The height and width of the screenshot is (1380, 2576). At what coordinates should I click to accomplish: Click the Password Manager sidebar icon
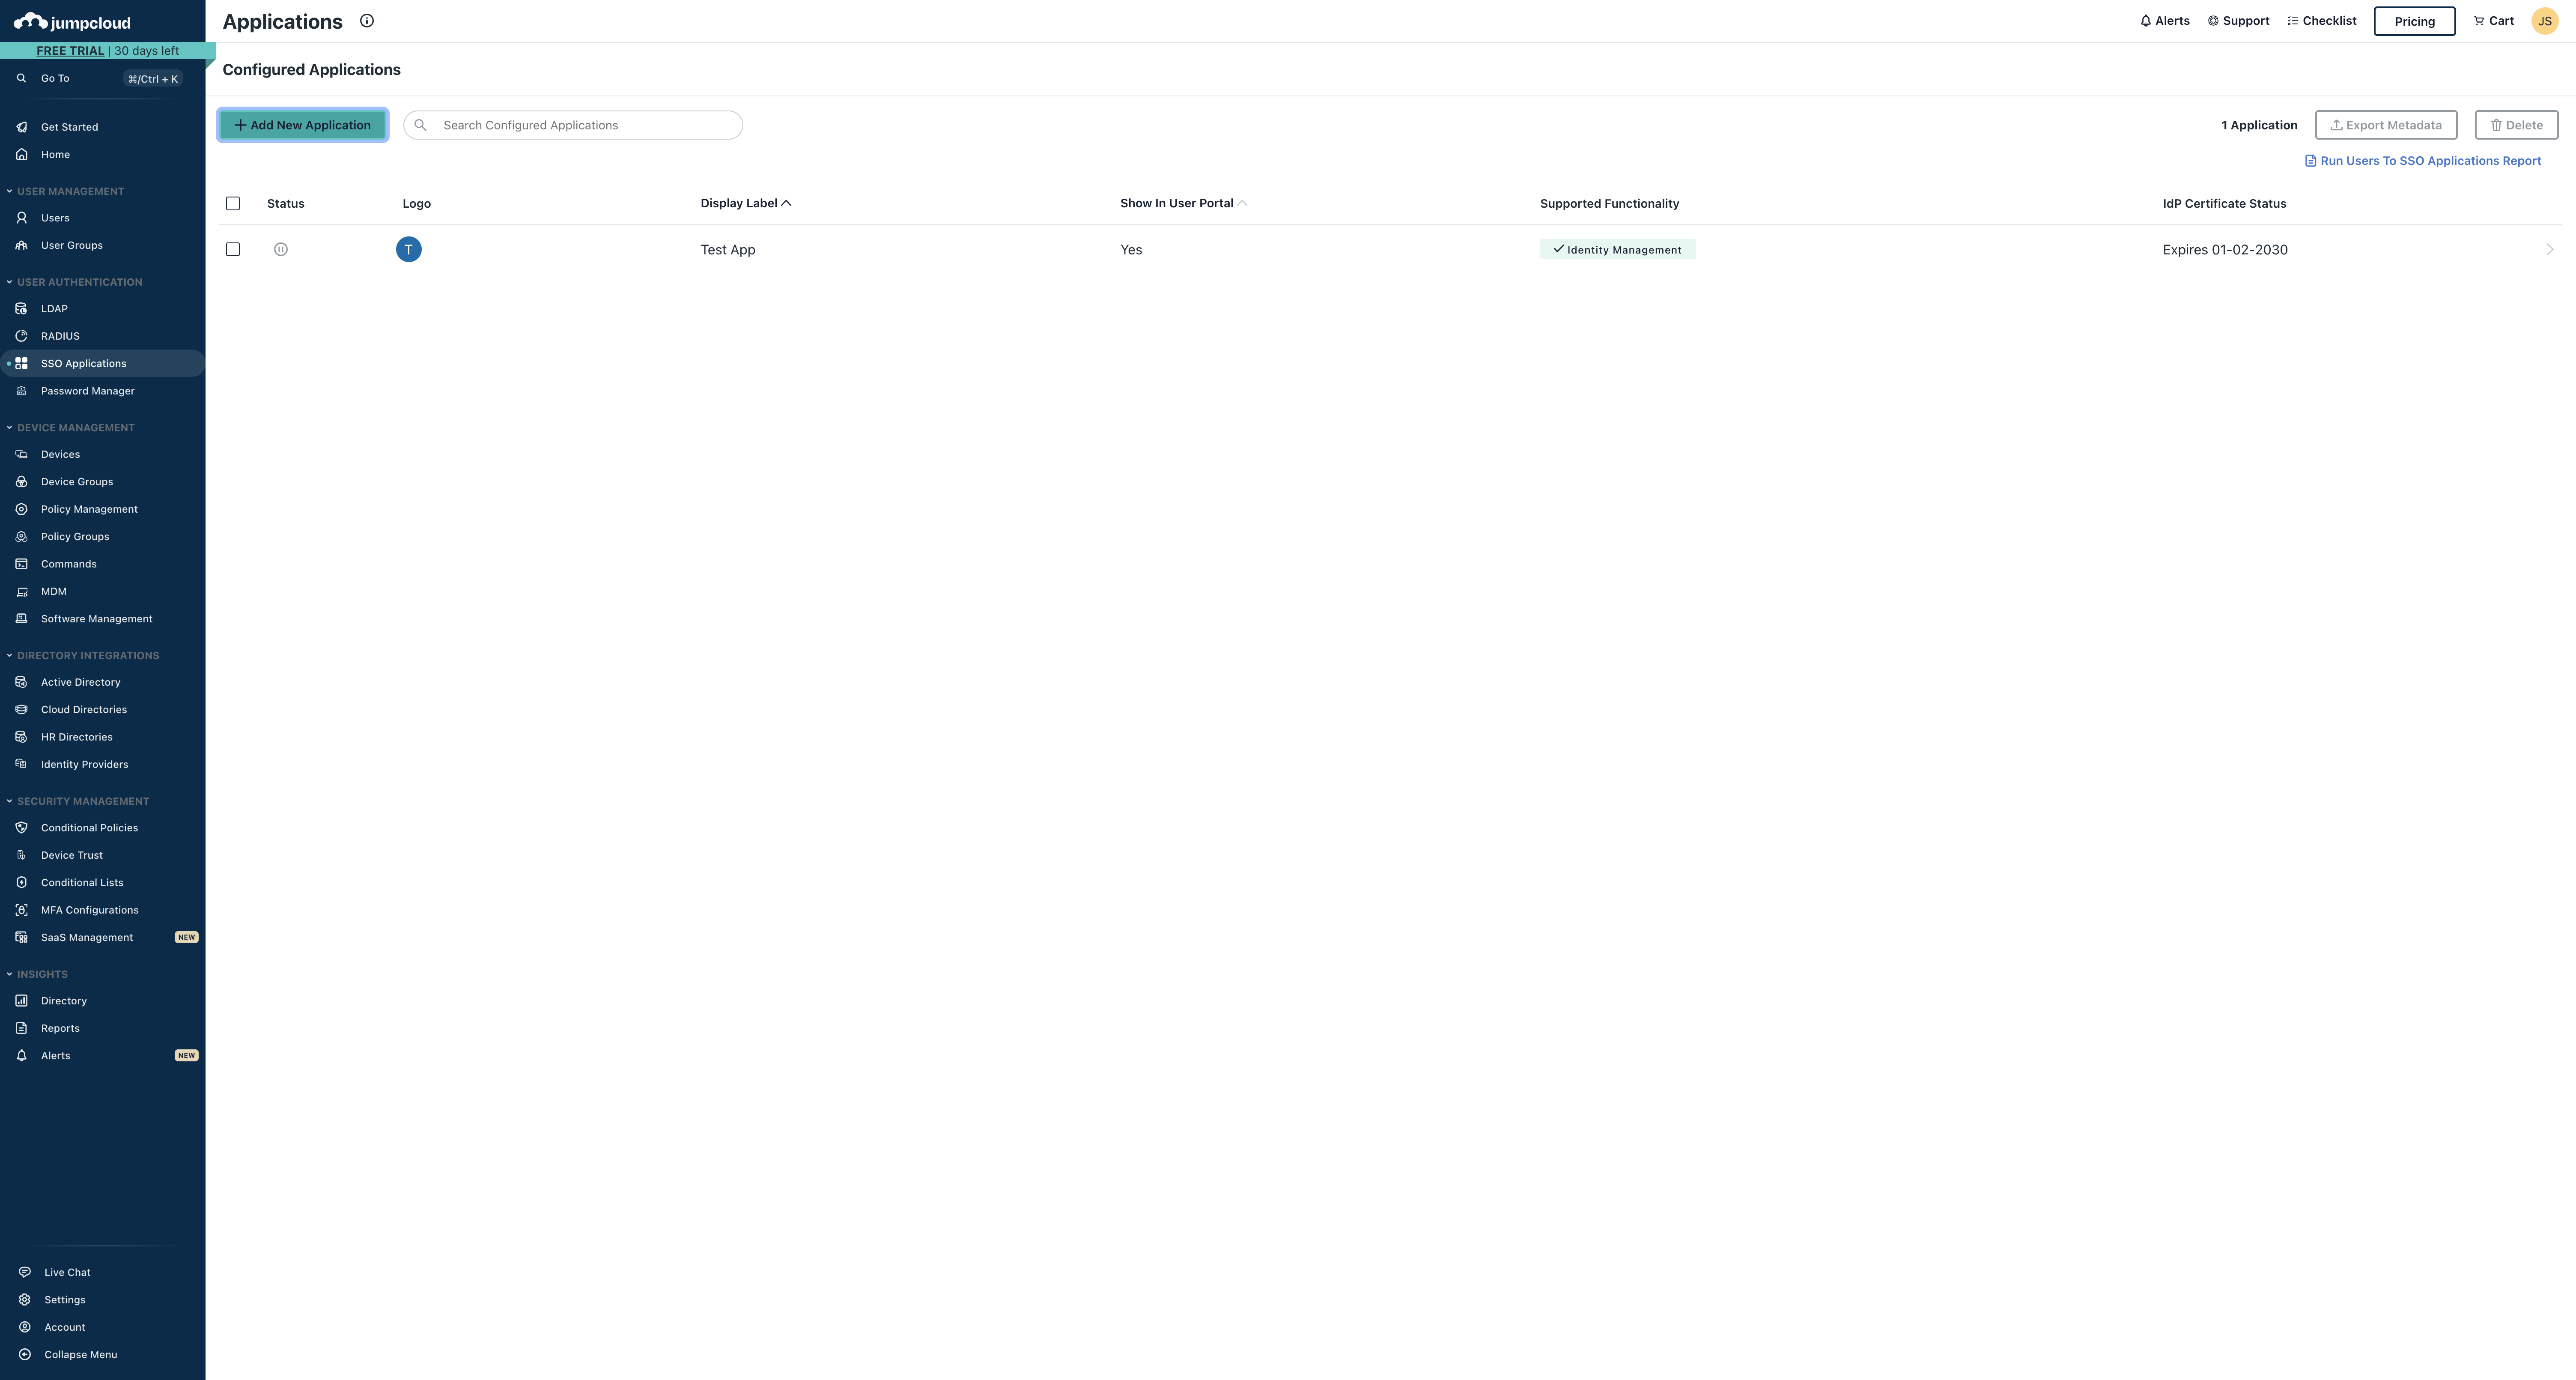pos(21,391)
